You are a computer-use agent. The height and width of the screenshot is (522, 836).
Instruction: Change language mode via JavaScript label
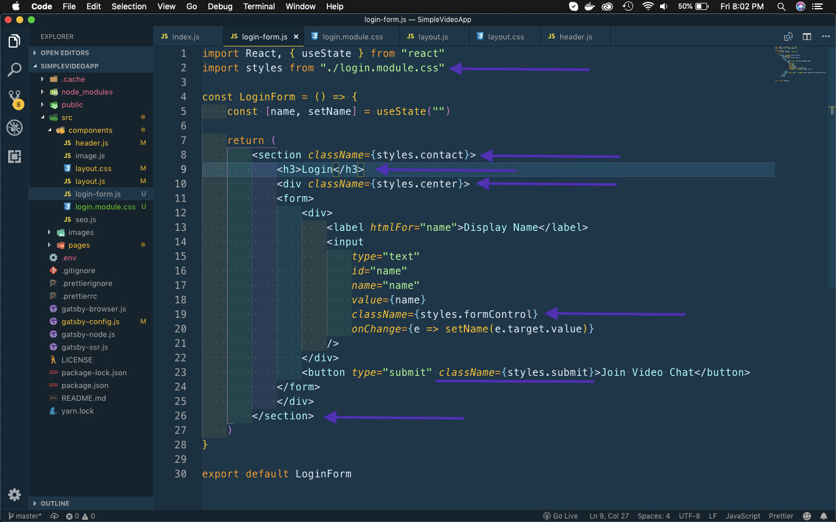pyautogui.click(x=743, y=516)
